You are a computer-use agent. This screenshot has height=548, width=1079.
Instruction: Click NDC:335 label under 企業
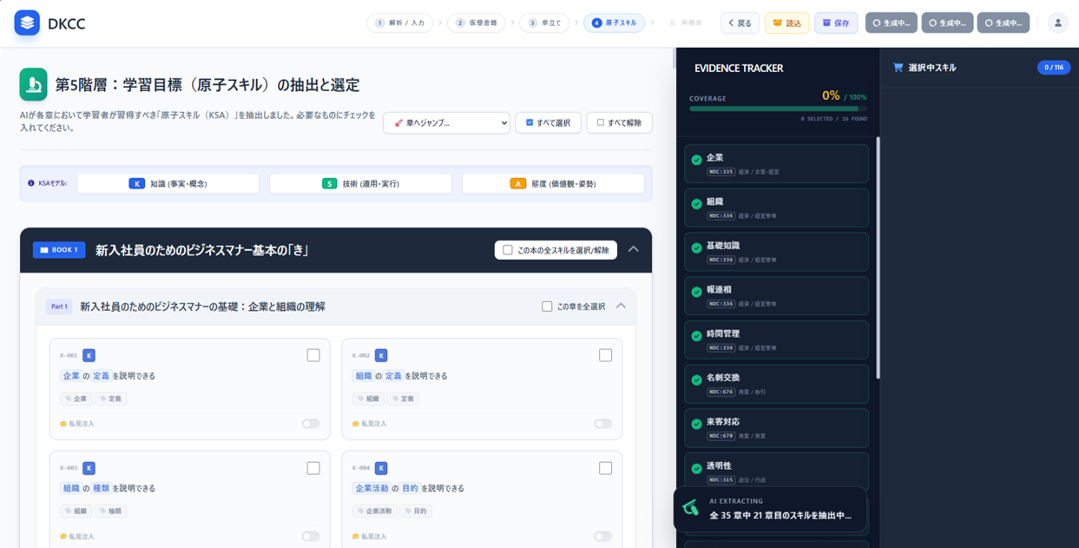point(720,172)
